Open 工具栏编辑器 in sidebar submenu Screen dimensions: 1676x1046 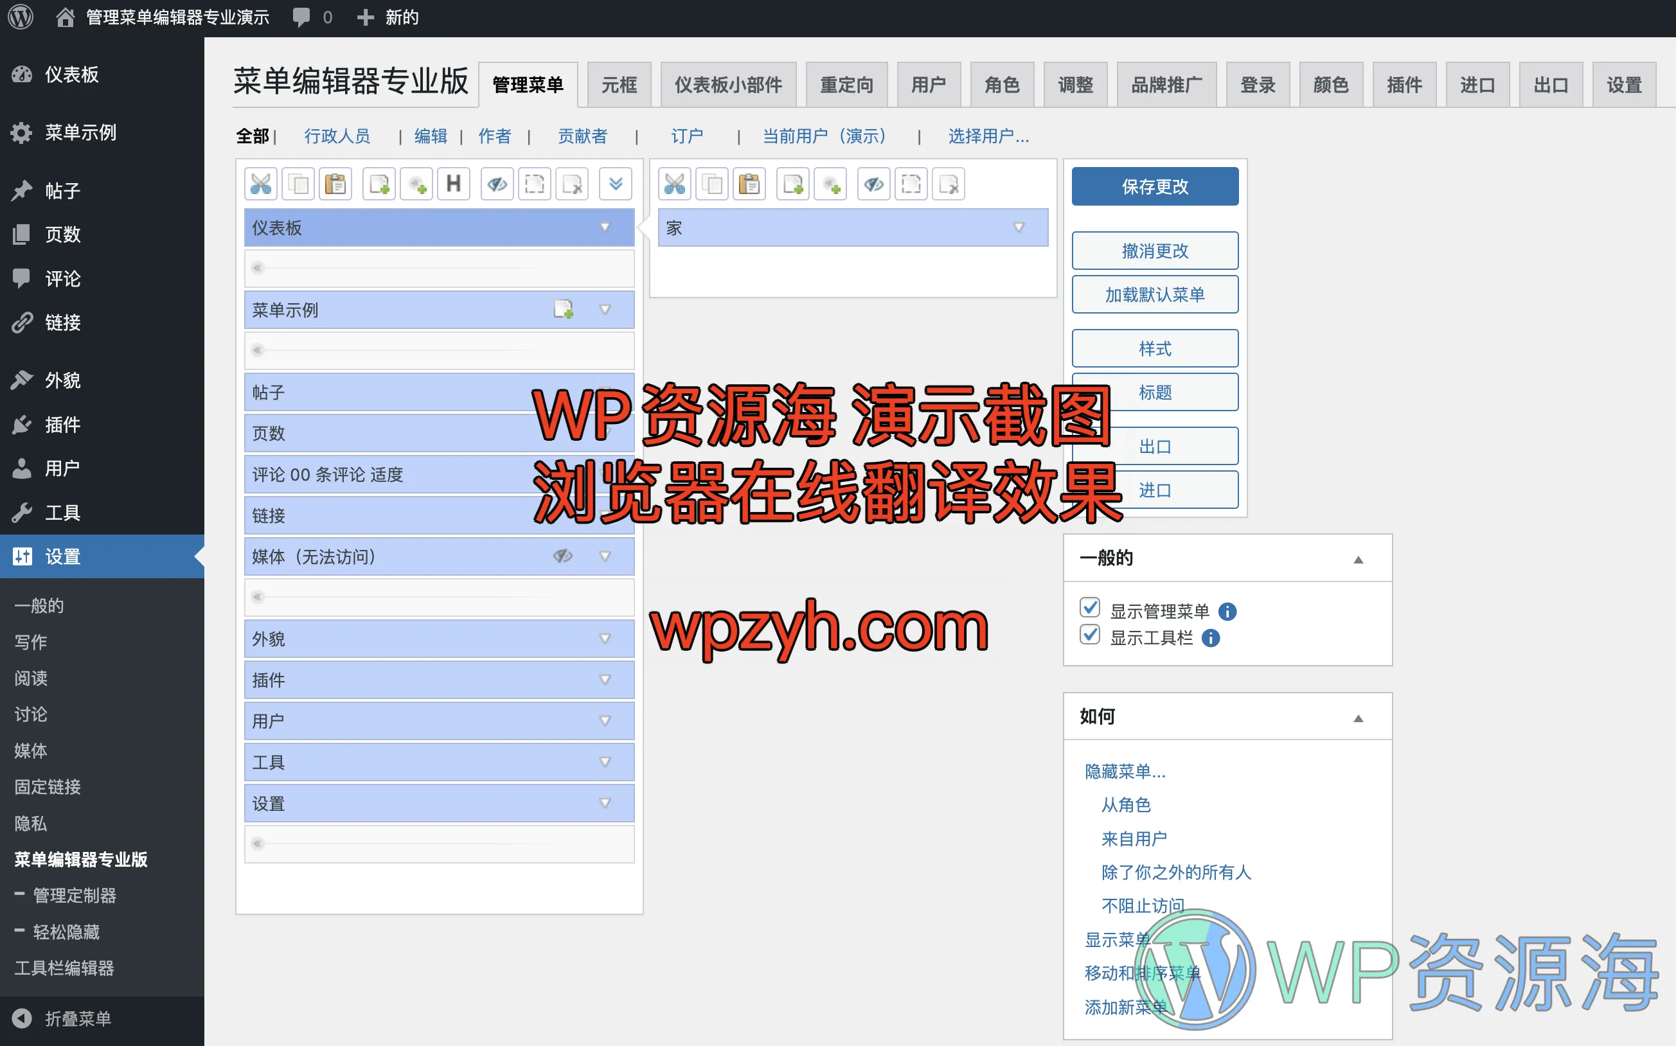coord(64,968)
